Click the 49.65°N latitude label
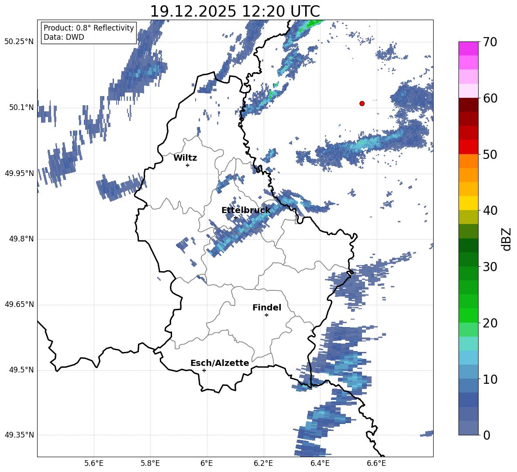 coord(19,304)
